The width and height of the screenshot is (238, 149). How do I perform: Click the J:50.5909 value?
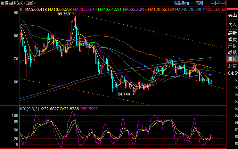89,109
